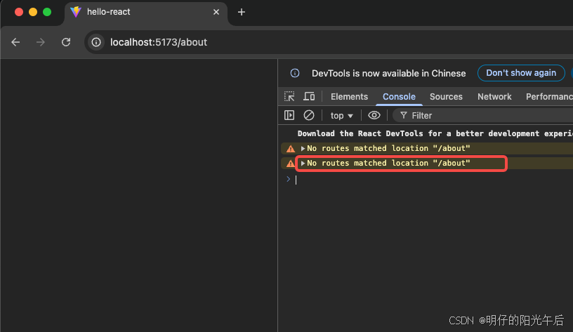Screen dimensions: 573x332
Task: Expand the first No routes matched warning
Action: 303,148
